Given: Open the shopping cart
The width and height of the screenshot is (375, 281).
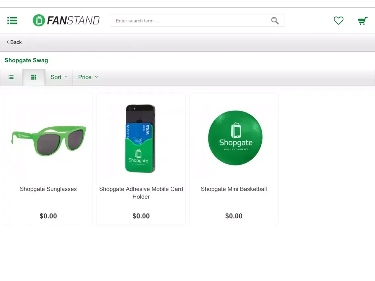Looking at the screenshot, I should tap(362, 21).
